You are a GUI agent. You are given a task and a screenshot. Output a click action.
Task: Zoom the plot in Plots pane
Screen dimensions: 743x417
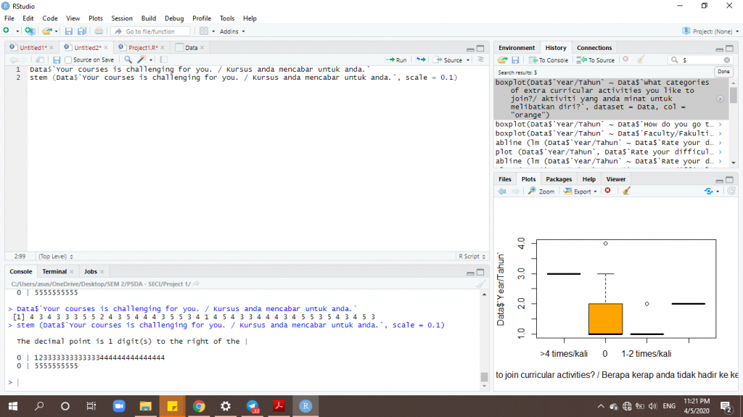click(x=541, y=191)
